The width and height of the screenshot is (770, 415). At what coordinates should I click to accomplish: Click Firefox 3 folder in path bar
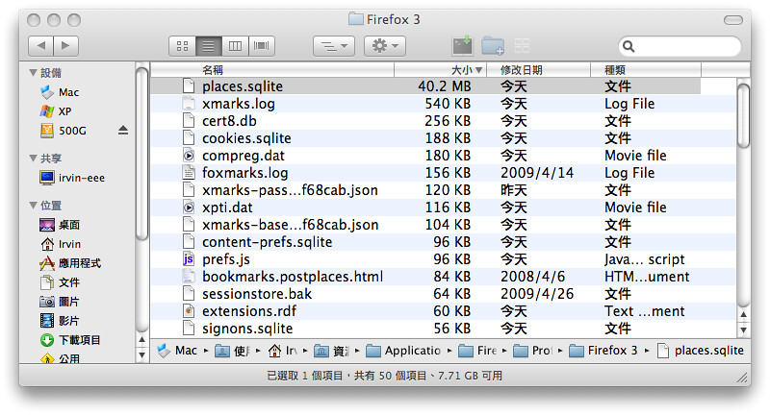tap(603, 351)
